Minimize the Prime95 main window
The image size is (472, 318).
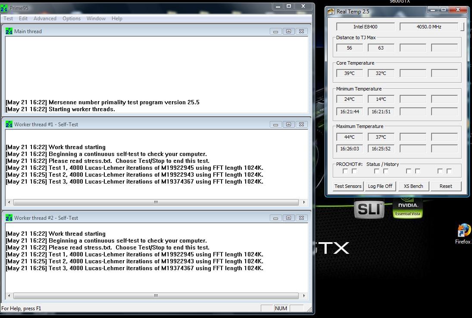278,6
